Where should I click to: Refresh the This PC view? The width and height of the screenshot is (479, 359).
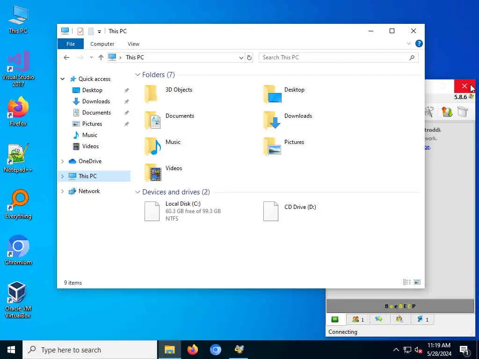pos(249,57)
